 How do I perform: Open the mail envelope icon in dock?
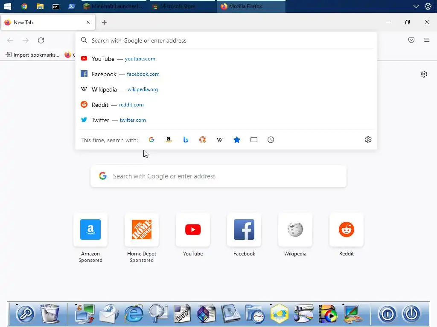point(109,314)
